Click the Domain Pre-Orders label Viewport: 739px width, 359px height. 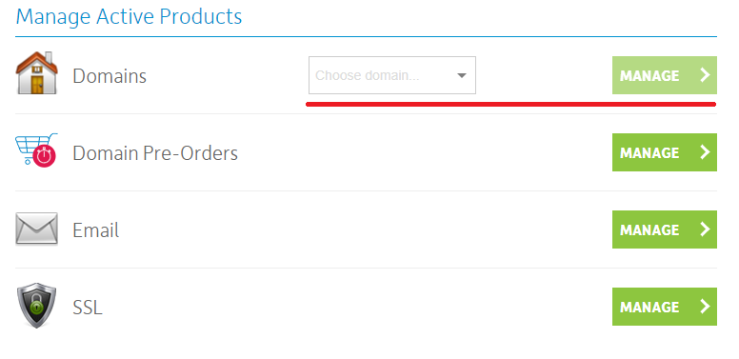click(155, 153)
